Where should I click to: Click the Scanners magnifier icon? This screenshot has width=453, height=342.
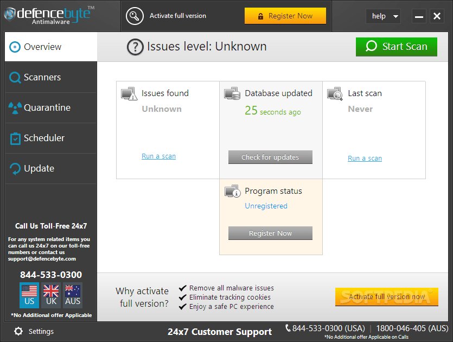15,78
